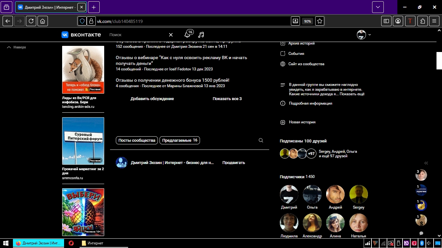Open browser downloads icon
442x248 pixels.
tap(295, 21)
